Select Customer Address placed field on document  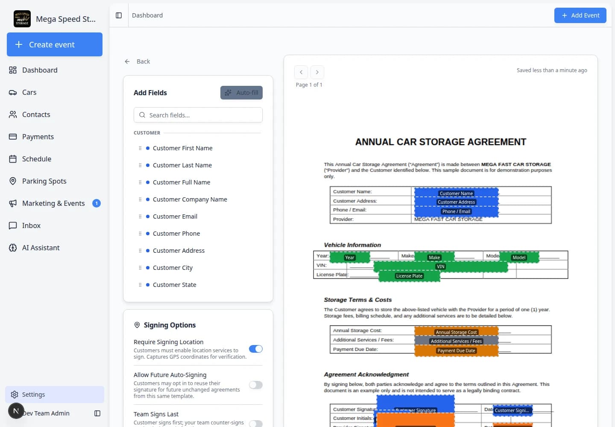[456, 202]
